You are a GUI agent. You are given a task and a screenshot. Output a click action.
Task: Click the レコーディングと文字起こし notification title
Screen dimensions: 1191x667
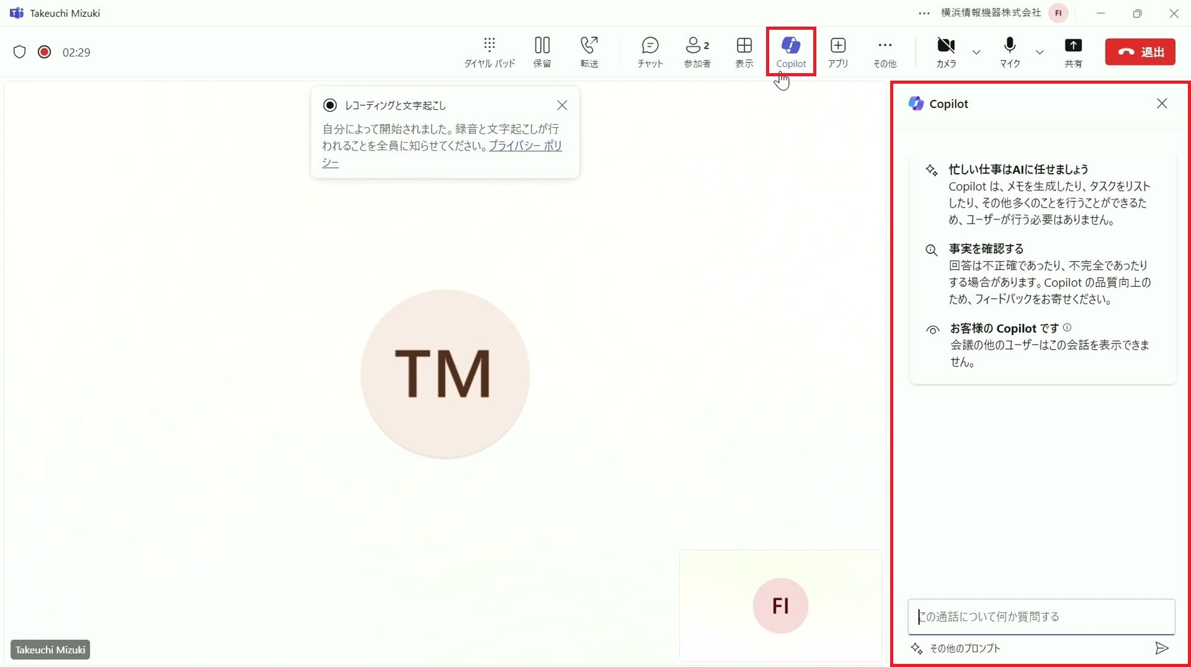(395, 105)
